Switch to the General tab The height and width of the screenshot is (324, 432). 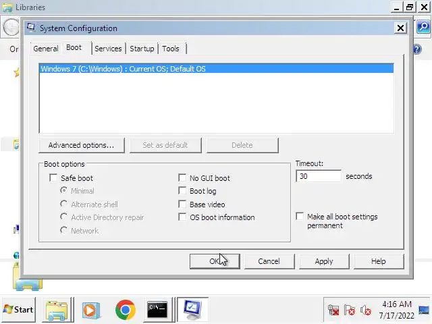[46, 49]
